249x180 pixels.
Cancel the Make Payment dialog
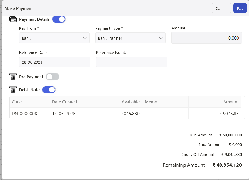[221, 8]
